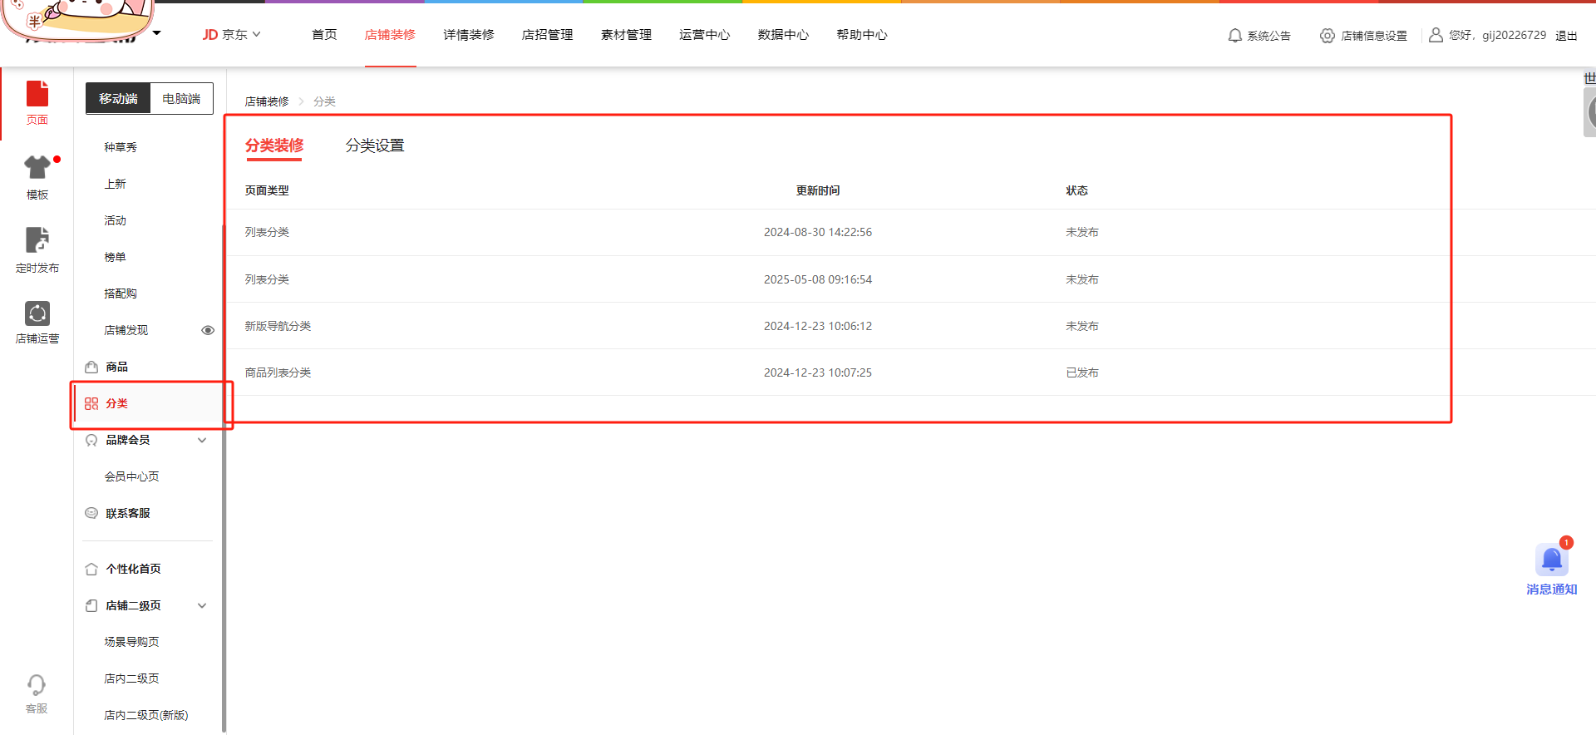1596x735 pixels.
Task: Collapse the 店铺二级页 section chevron
Action: (x=202, y=605)
